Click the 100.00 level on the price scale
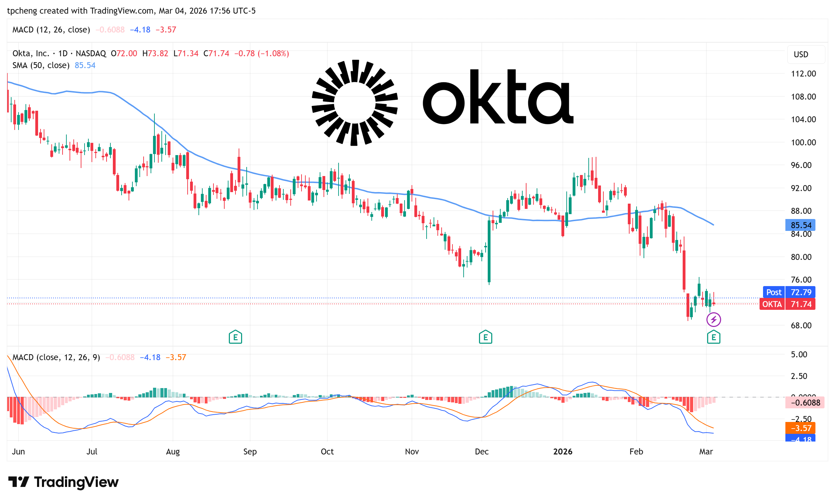 pyautogui.click(x=803, y=143)
